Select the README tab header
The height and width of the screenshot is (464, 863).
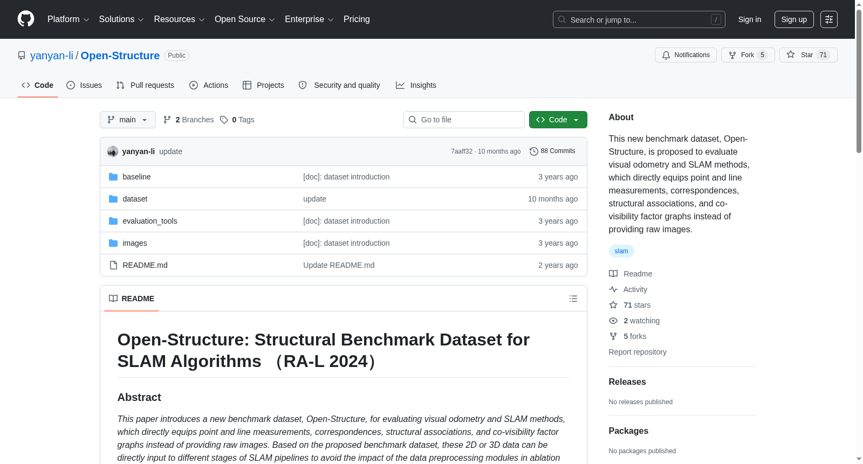click(x=132, y=299)
